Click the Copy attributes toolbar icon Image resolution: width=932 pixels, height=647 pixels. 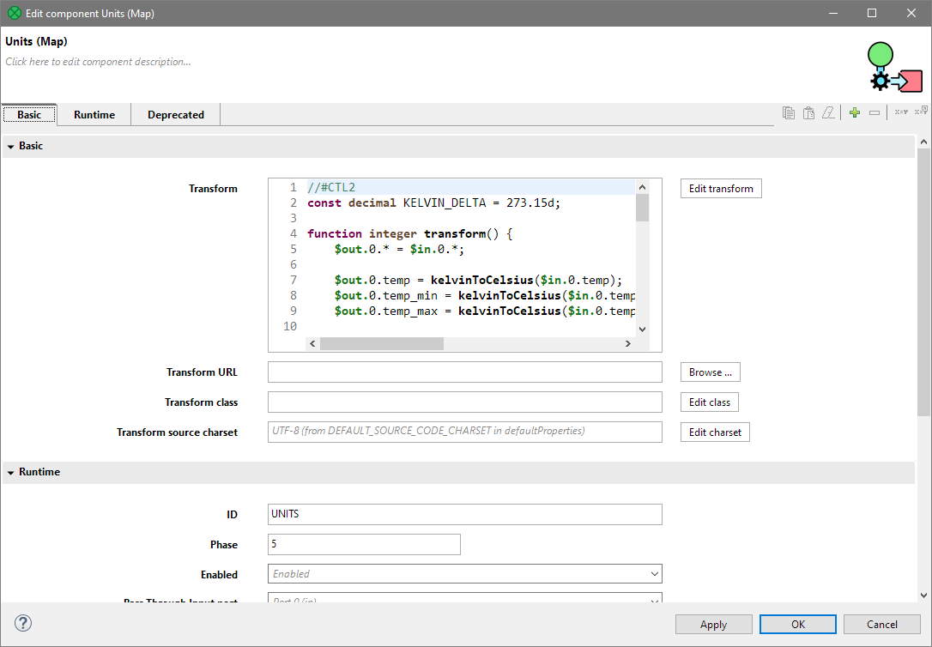coord(789,112)
